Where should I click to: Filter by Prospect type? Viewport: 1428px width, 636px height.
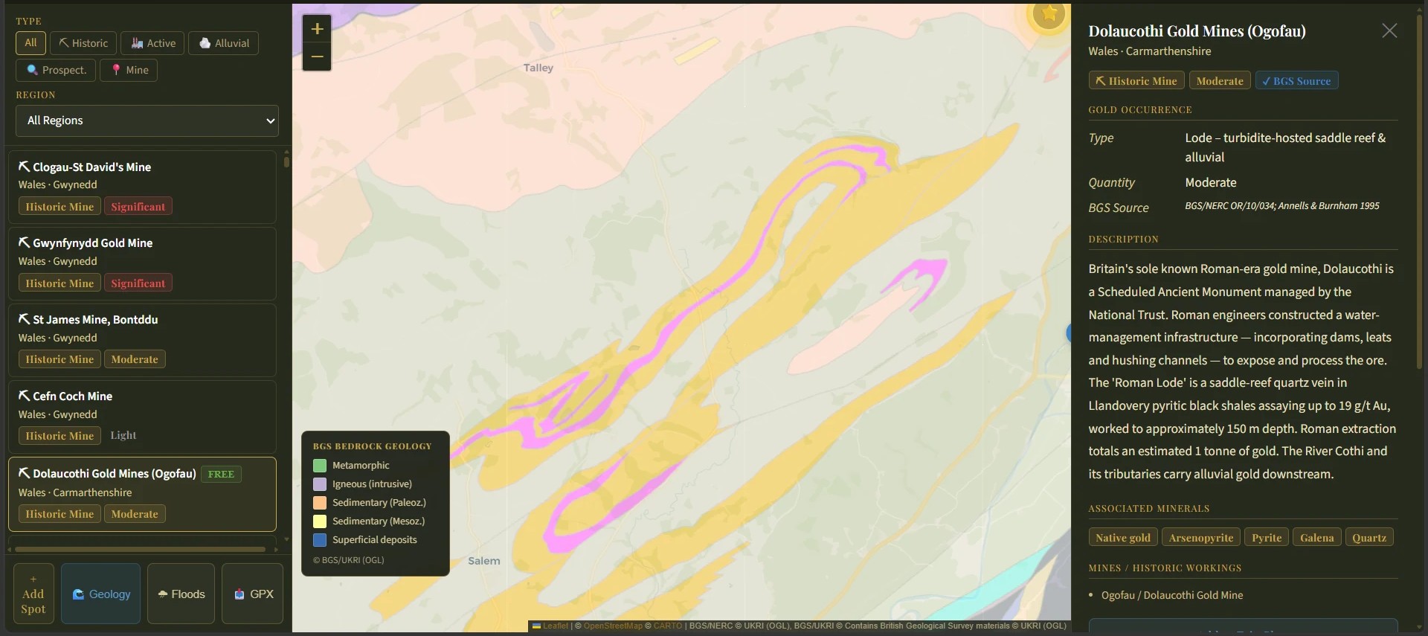tap(56, 70)
